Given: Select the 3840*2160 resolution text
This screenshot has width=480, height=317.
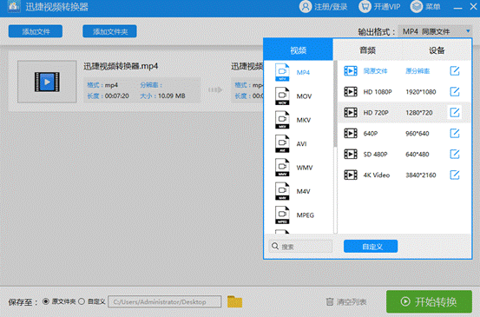Looking at the screenshot, I should pos(421,175).
